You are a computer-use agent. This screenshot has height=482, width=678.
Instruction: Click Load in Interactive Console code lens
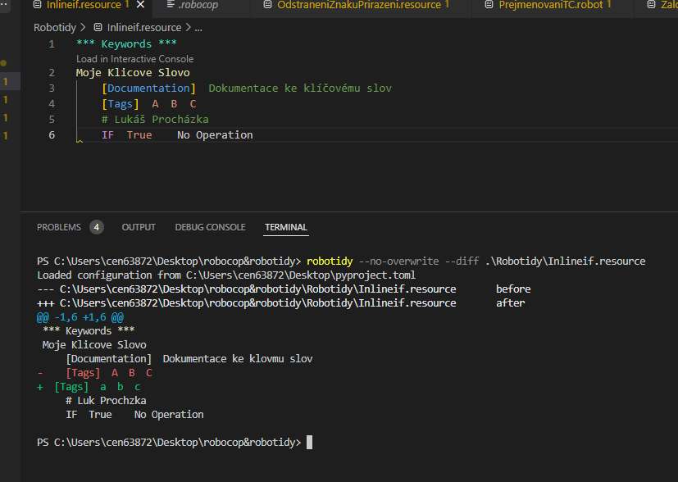135,59
